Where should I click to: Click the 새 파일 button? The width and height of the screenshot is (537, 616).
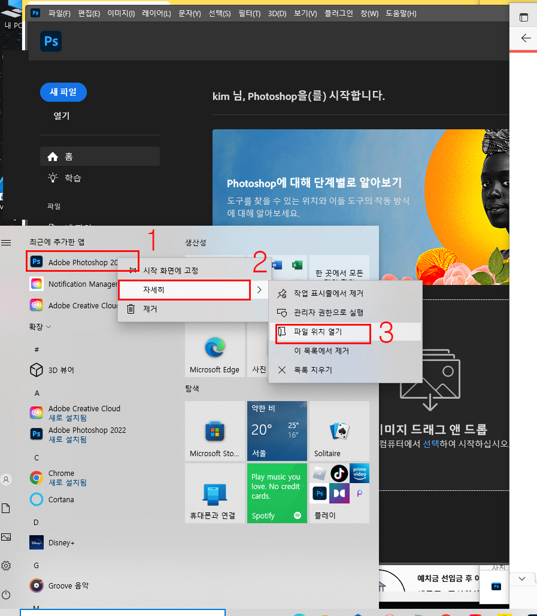(63, 92)
